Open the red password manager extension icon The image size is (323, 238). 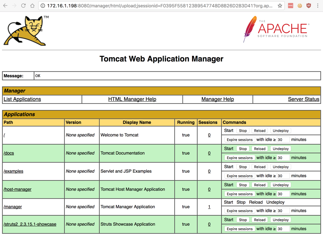pos(290,6)
